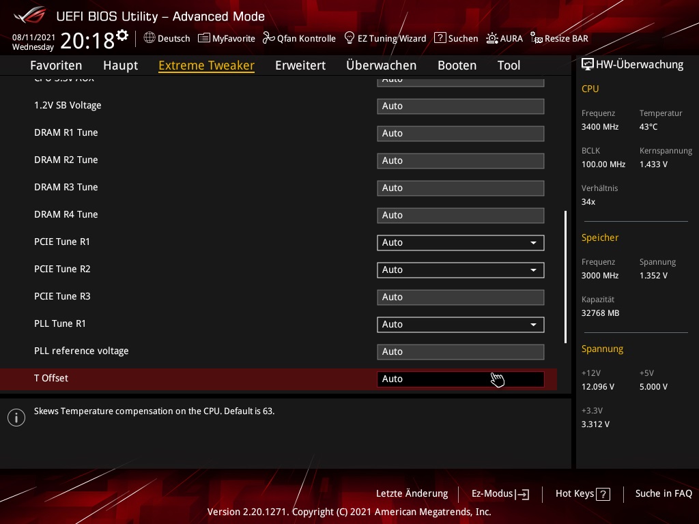Viewport: 699px width, 524px height.
Task: Click the 34x Verhältnis value
Action: 588,202
